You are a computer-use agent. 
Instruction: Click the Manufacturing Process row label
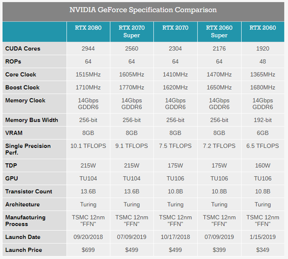tap(25, 221)
